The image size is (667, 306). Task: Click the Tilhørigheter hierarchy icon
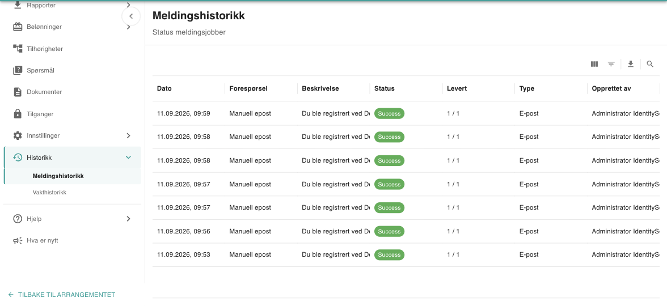(18, 49)
